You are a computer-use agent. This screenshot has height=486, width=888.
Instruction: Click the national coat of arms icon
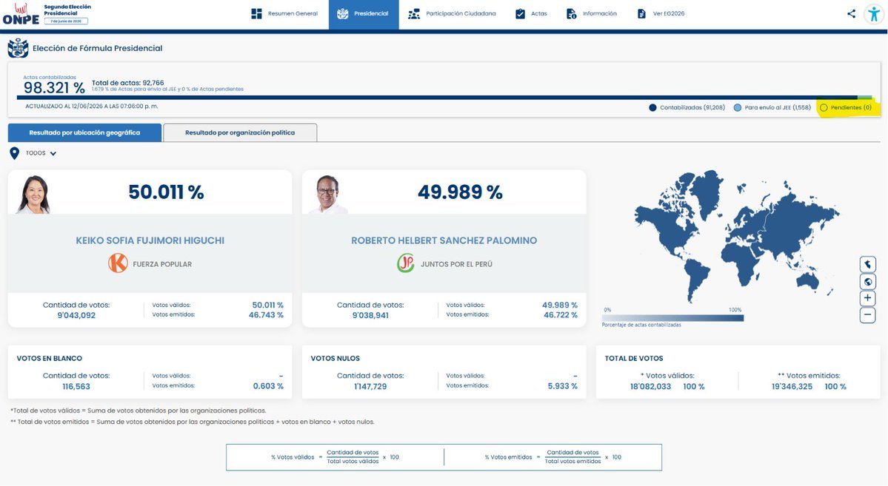pyautogui.click(x=18, y=49)
